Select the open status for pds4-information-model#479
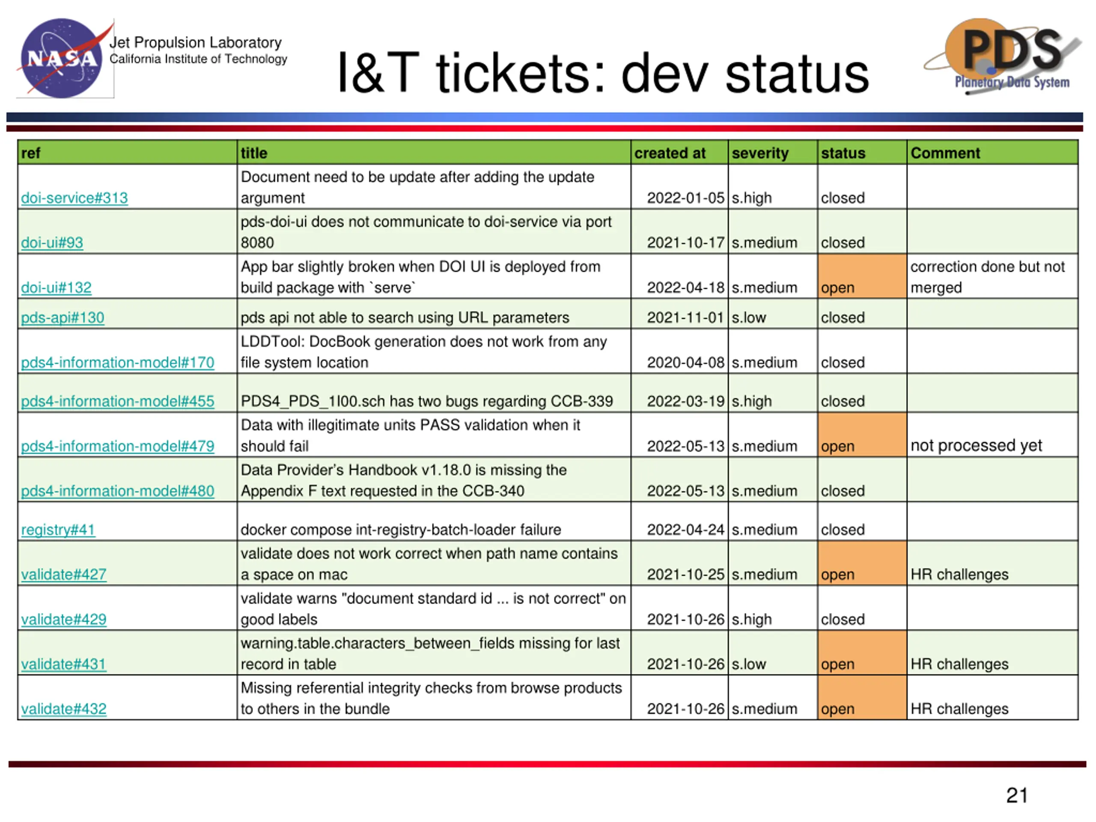Image resolution: width=1096 pixels, height=822 pixels. tap(862, 435)
